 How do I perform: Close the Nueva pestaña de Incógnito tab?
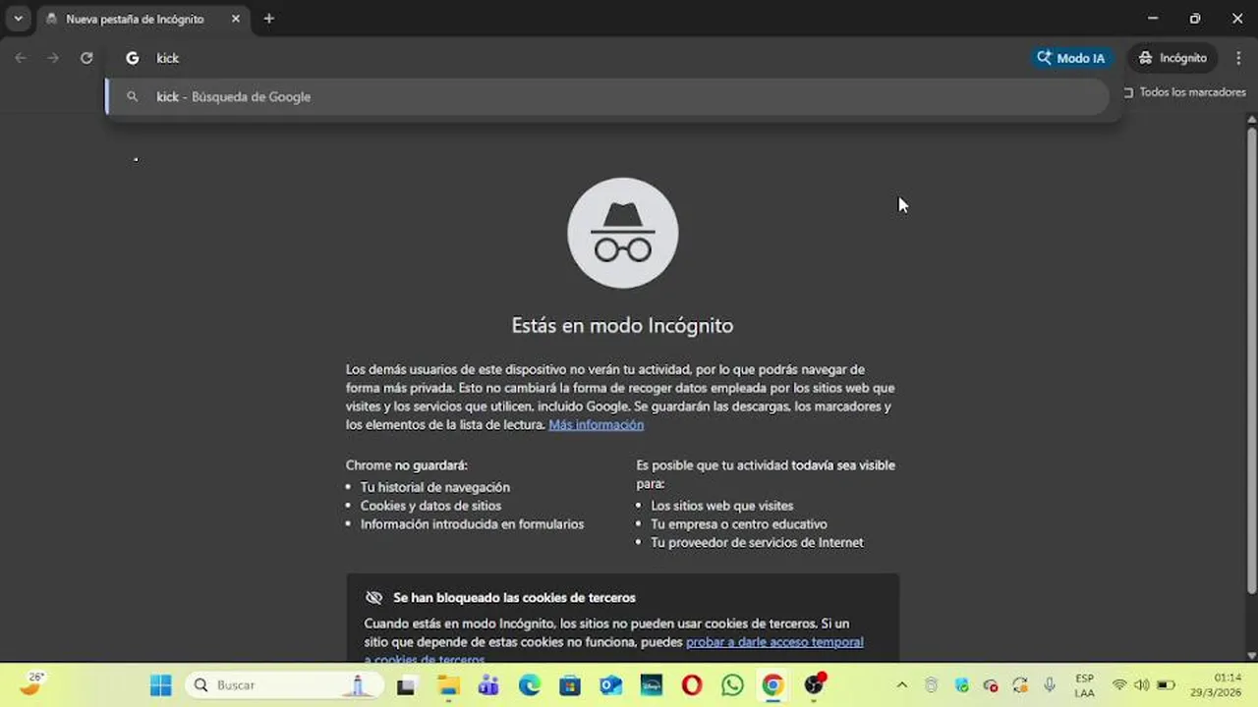236,19
